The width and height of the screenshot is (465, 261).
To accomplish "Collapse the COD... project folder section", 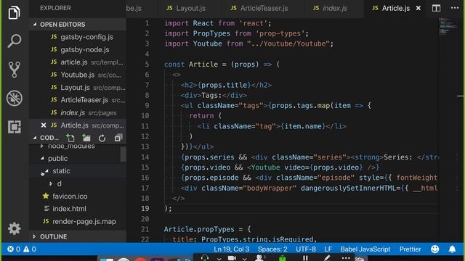I will point(35,138).
